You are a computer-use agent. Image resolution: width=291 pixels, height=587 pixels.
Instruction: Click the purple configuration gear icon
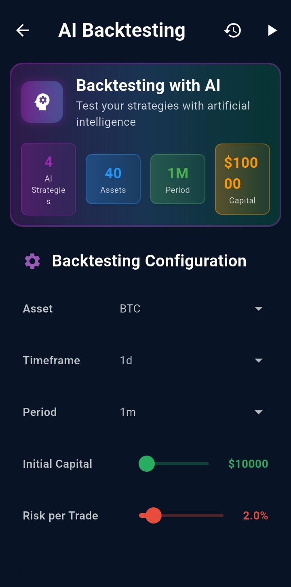(x=32, y=261)
